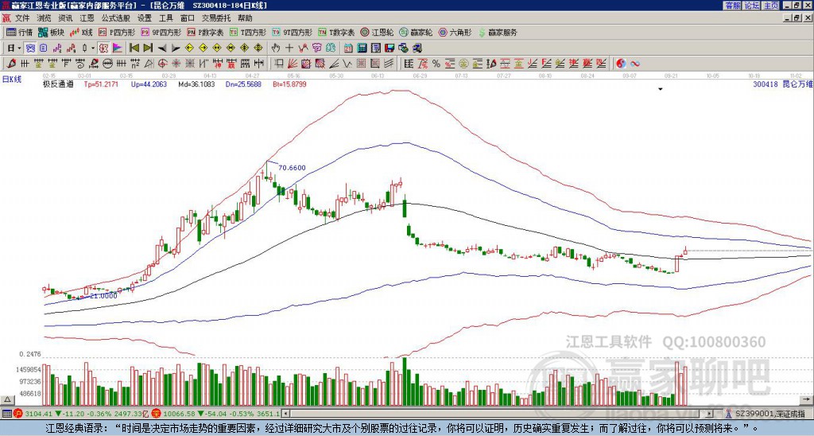Click the 客服 customer service button
Viewport: 814px width, 436px height.
coord(733,6)
